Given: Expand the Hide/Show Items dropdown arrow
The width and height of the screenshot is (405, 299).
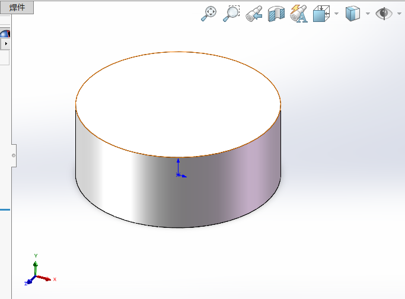Looking at the screenshot, I should (x=399, y=14).
